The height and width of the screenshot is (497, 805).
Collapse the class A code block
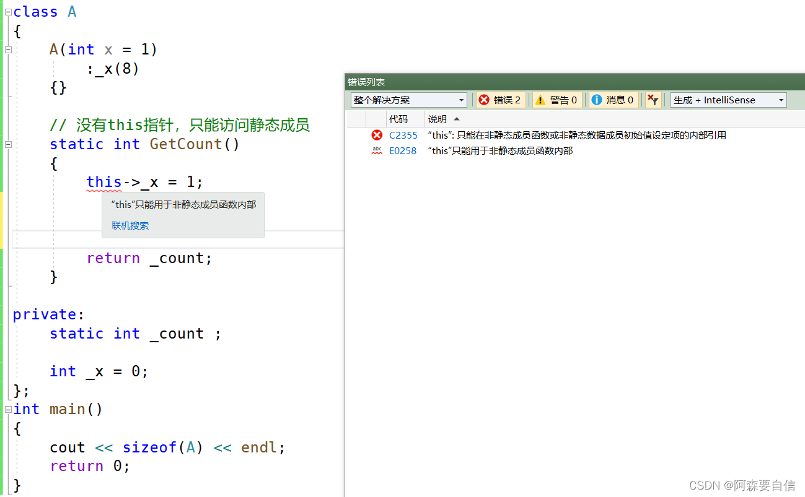(9, 12)
